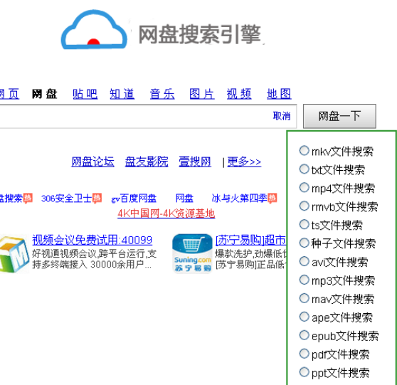The image size is (397, 385).
Task: Open the 4K中国网-4K资源基地 link
Action: click(x=166, y=213)
